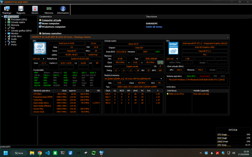252x157 pixels.
Task: Click the Microsoft Windows 11 Professional OS field
Action: (x=197, y=81)
